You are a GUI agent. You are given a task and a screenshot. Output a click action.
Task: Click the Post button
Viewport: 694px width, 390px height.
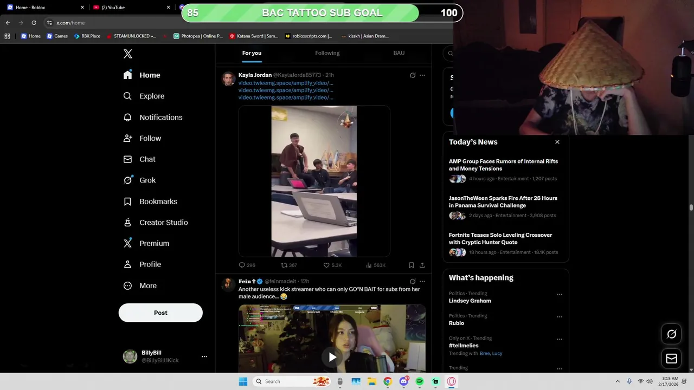click(x=160, y=313)
